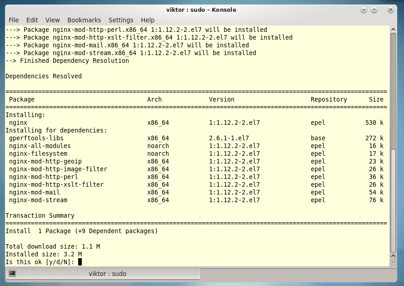
Task: Minimize the Konsole window
Action: click(x=364, y=10)
